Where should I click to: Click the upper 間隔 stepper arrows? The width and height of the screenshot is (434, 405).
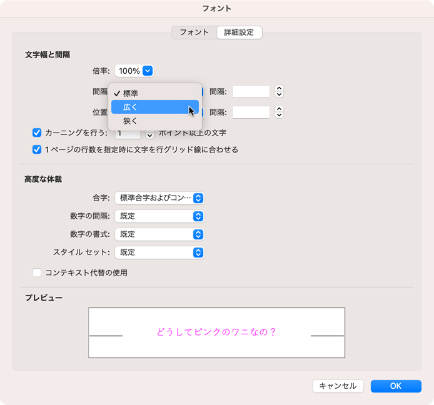(280, 92)
